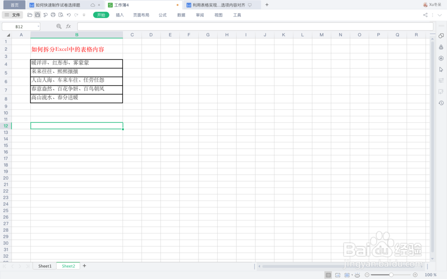Click the share icon at top right

coord(426,15)
